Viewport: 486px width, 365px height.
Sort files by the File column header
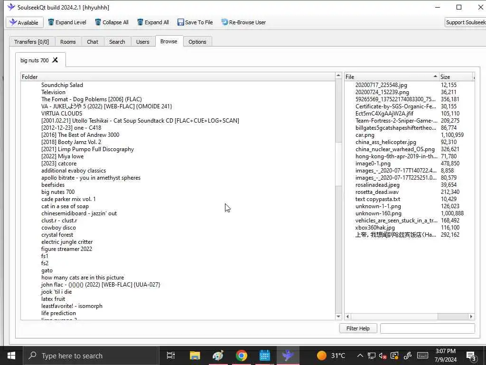coord(392,77)
